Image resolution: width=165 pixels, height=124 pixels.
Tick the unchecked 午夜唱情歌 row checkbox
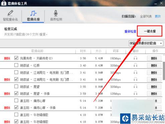click(x=16, y=115)
